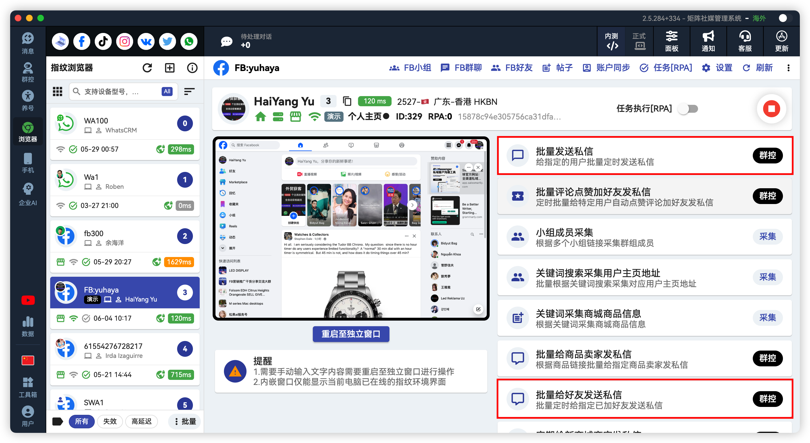
Task: Switch to 正式 release mode
Action: pos(639,41)
